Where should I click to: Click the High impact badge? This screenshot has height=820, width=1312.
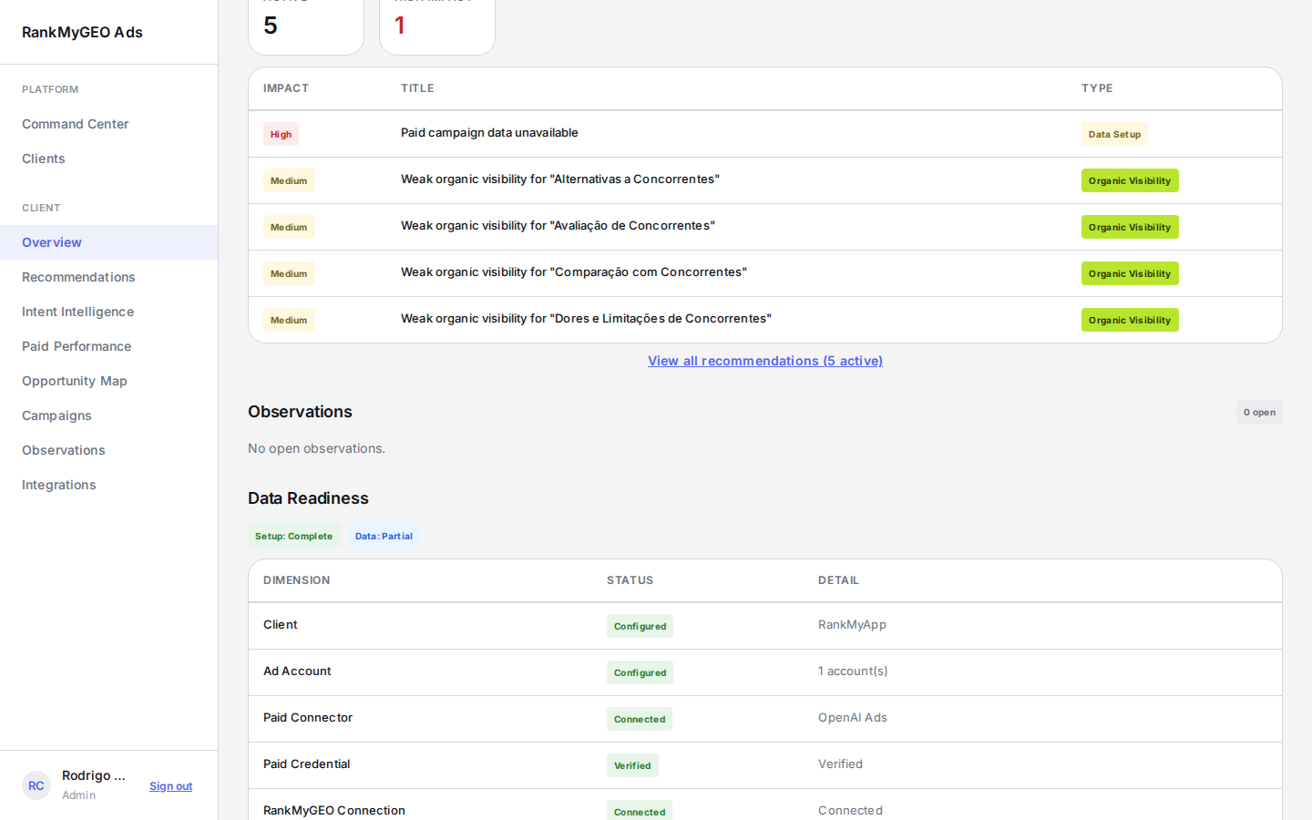coord(281,134)
